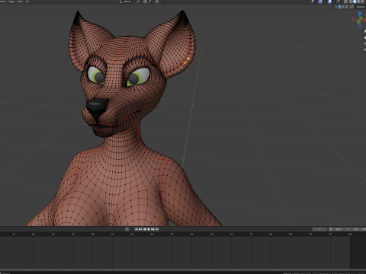Open the pivot point dropdown

pos(139,2)
